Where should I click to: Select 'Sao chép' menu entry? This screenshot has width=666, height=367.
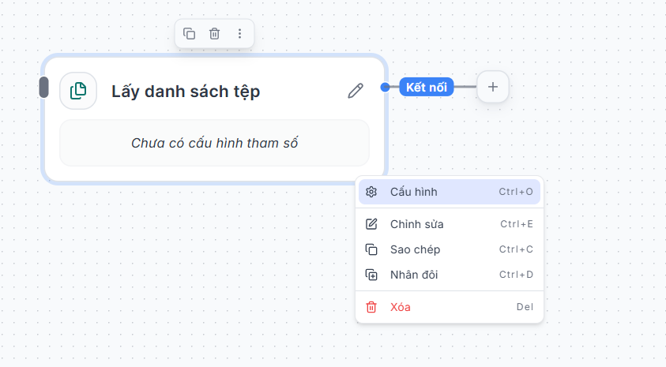[450, 249]
